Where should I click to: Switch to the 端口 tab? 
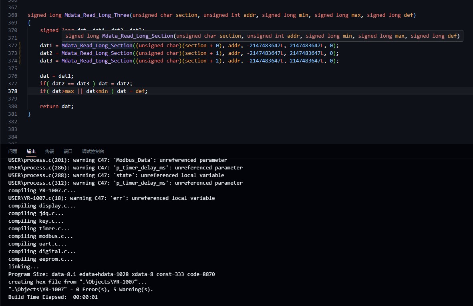pyautogui.click(x=68, y=151)
